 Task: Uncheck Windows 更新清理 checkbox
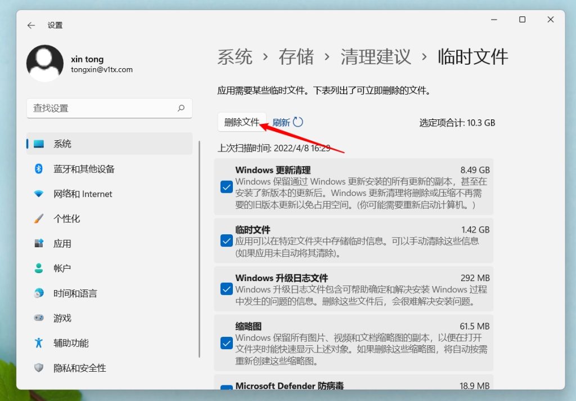[x=227, y=188]
